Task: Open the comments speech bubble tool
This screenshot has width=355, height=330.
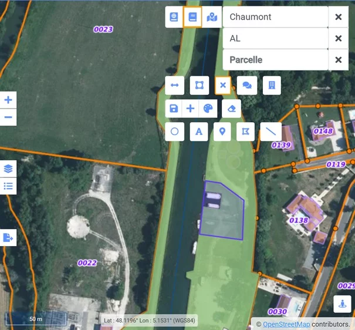Action: click(247, 85)
